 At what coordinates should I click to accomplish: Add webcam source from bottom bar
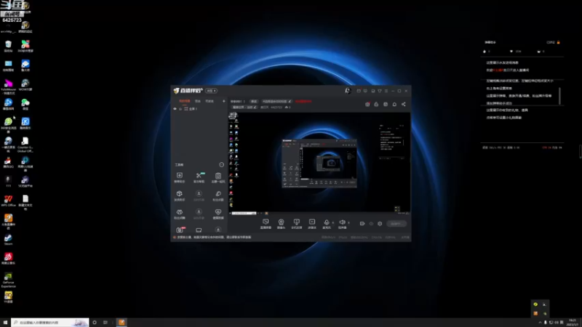(x=281, y=224)
